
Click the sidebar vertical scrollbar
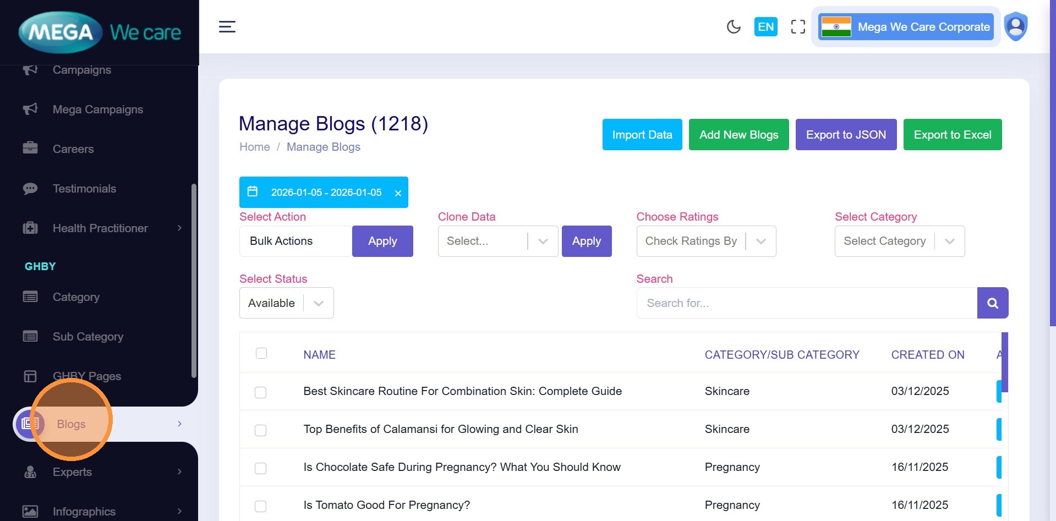194,281
